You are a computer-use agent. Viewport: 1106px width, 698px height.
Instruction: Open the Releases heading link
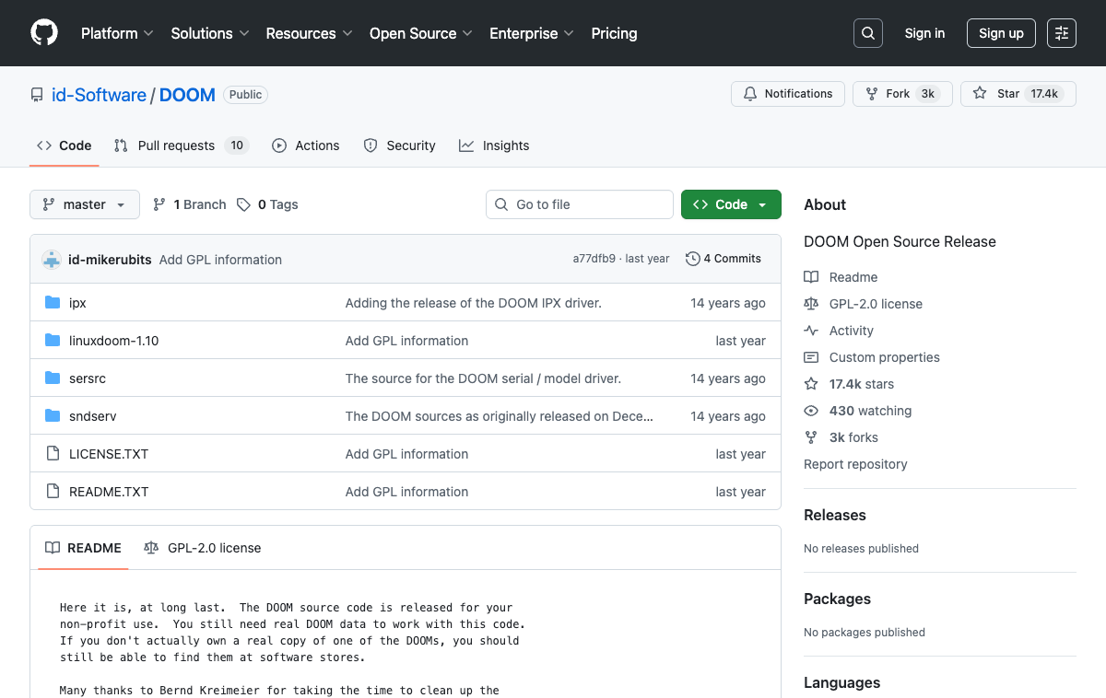pyautogui.click(x=835, y=515)
